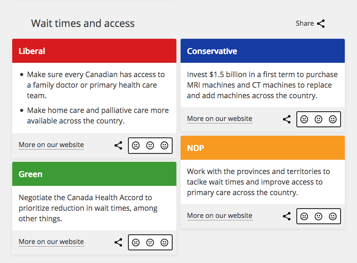Click the share icon on the Conservative card
357x263 pixels.
tap(287, 119)
